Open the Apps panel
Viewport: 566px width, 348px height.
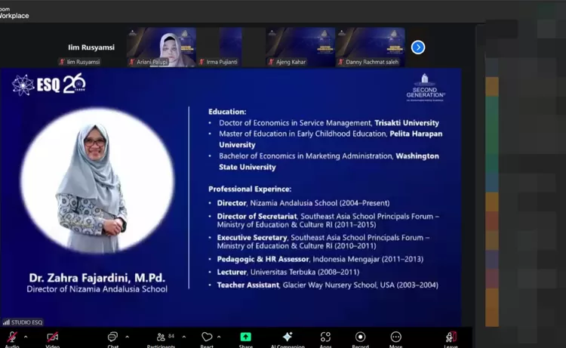325,340
